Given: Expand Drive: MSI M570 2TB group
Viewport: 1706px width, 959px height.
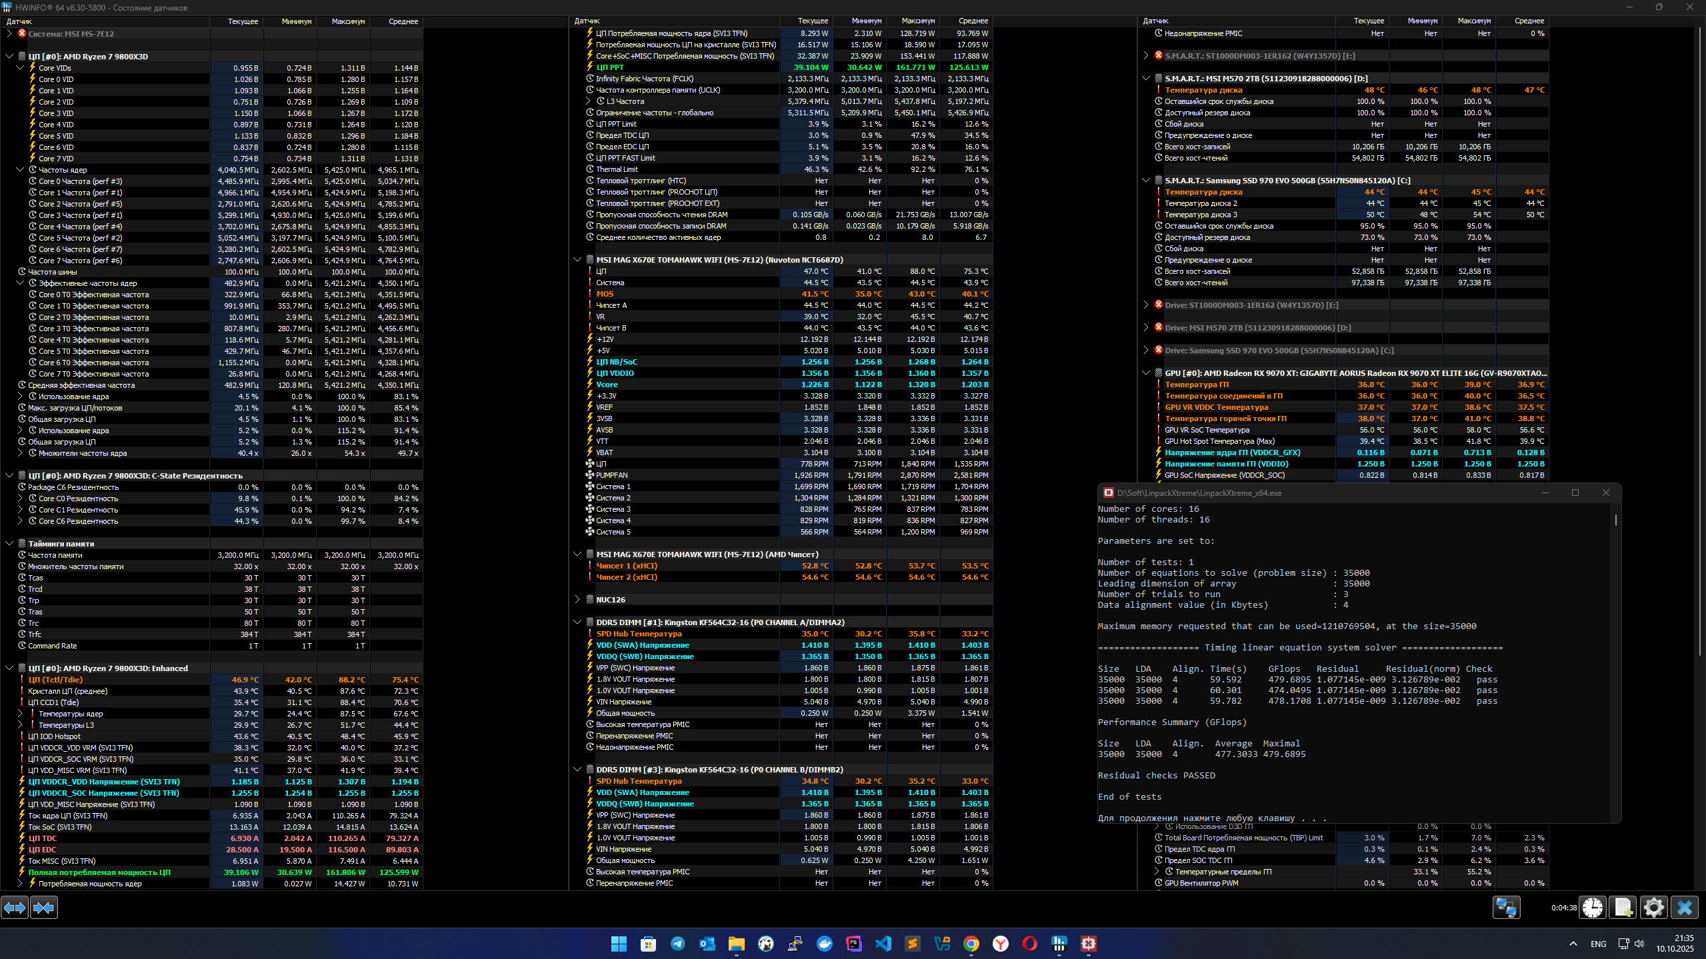Looking at the screenshot, I should click(1146, 328).
